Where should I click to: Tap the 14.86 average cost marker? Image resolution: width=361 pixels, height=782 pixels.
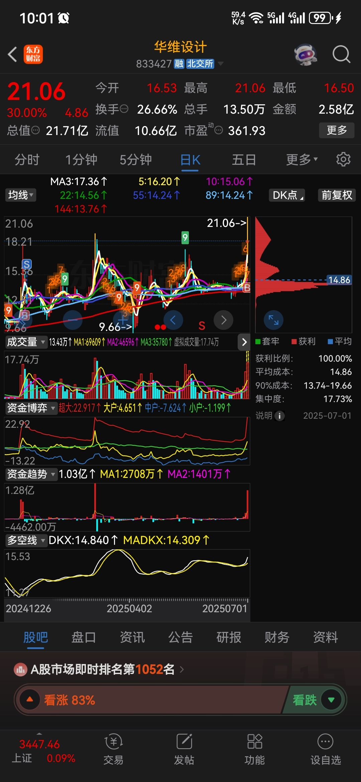(339, 280)
